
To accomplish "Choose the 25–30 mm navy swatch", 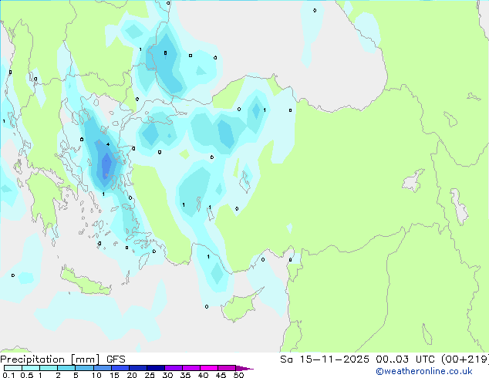I will 155,368.
